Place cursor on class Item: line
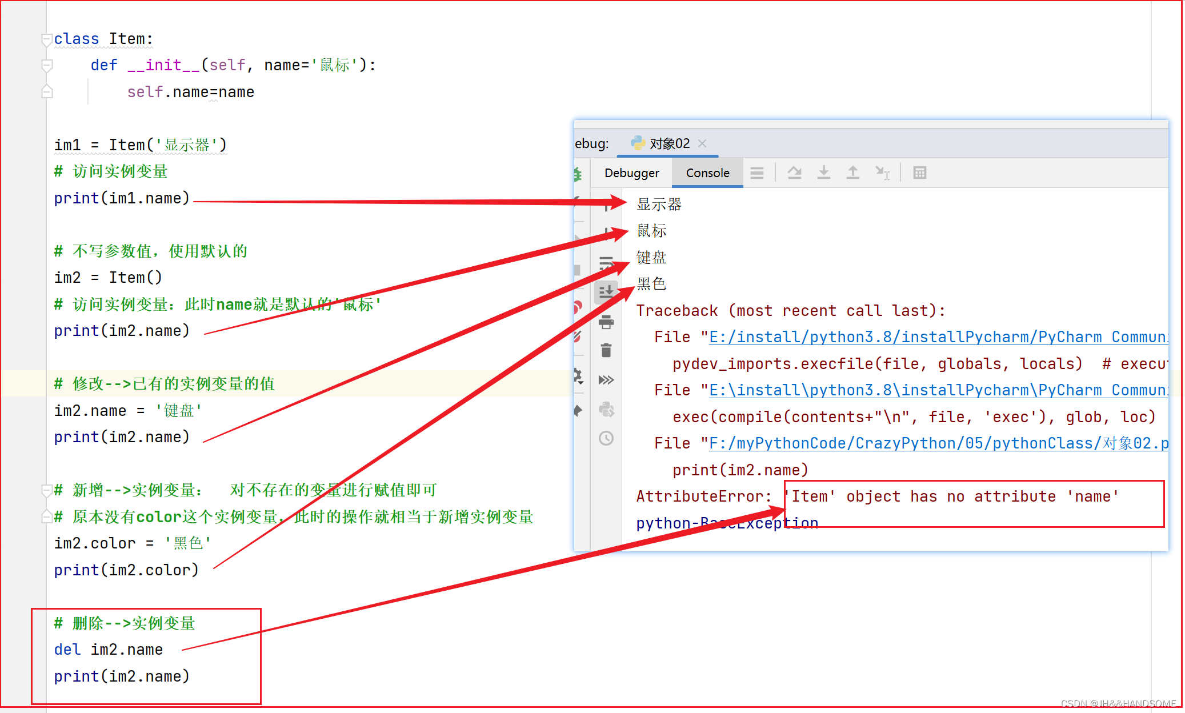Viewport: 1185px width, 713px height. click(103, 39)
